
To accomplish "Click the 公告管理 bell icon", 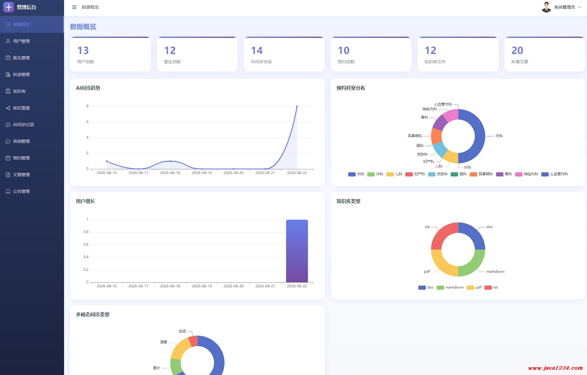I will (x=8, y=191).
